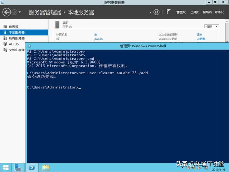
Task: Open the Windows Start button
Action: click(x=6, y=168)
